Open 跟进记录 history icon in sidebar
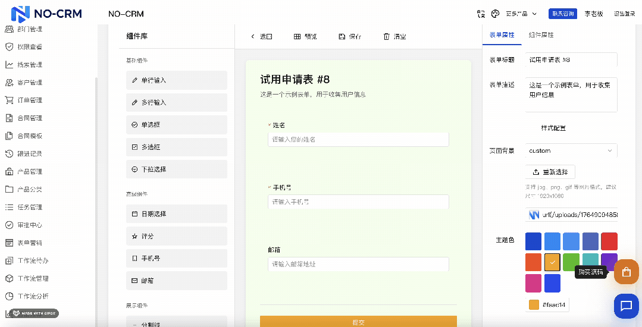 [9, 153]
